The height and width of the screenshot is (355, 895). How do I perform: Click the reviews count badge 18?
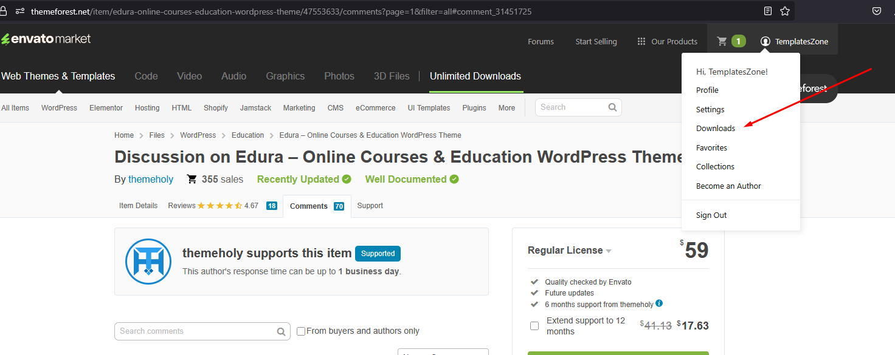(x=272, y=206)
